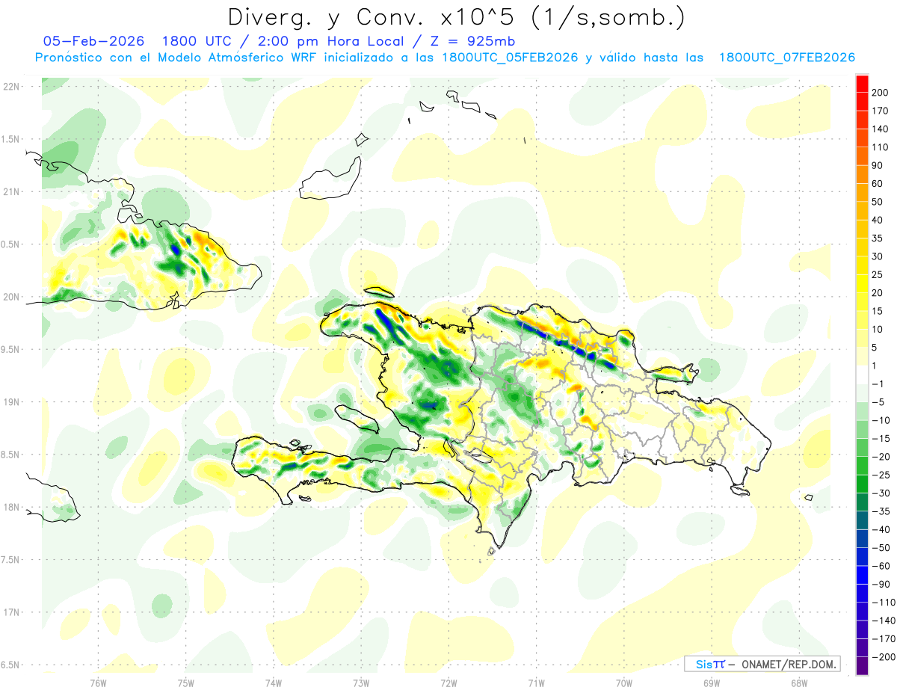Viewport: 897px width, 693px height.
Task: Click the 'Sisπ' logo text in the credit box
Action: click(709, 664)
